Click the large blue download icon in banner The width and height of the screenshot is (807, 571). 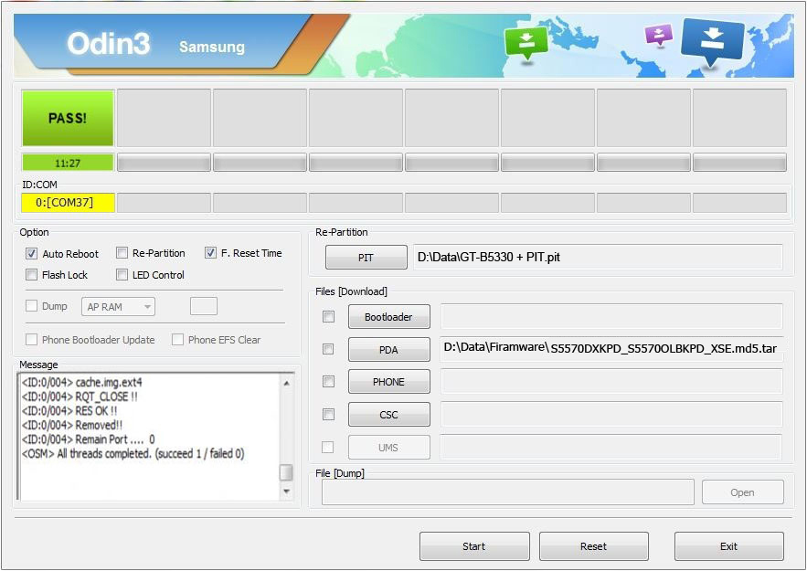click(712, 43)
